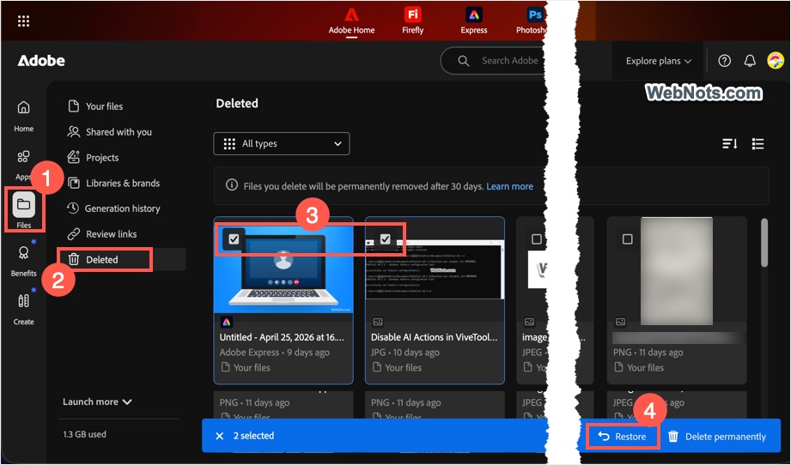Click the sort order icon
The width and height of the screenshot is (791, 465).
[729, 144]
